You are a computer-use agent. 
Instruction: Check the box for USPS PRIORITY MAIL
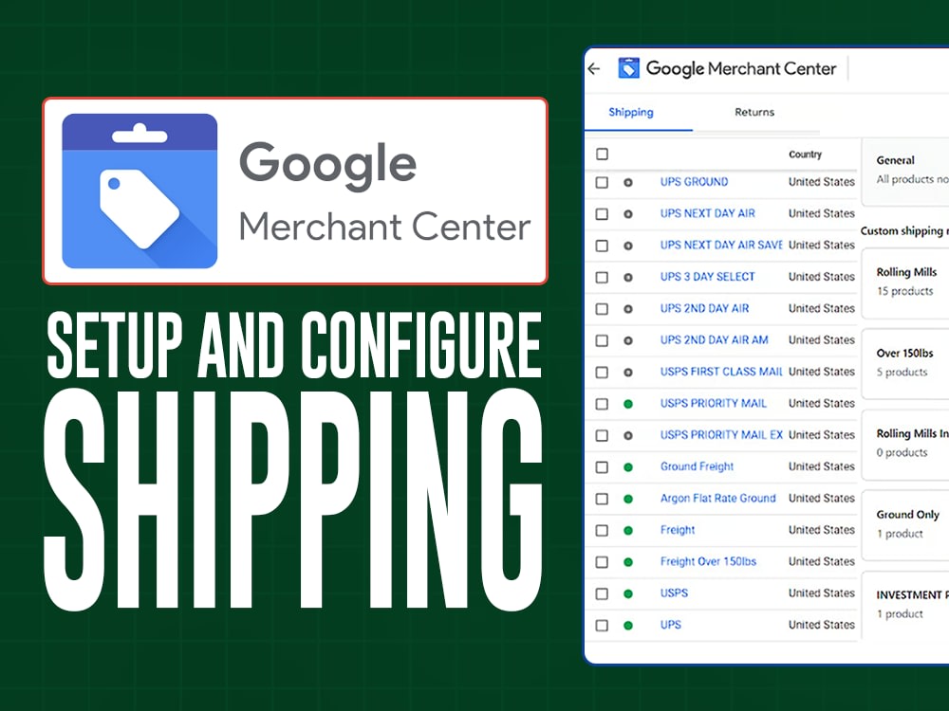[603, 404]
